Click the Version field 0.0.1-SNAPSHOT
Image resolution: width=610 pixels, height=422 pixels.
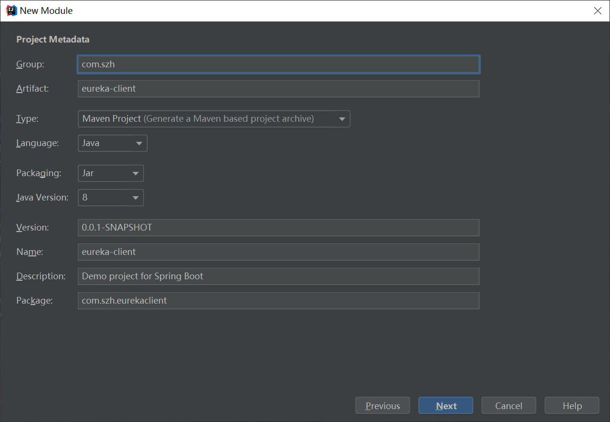point(278,228)
